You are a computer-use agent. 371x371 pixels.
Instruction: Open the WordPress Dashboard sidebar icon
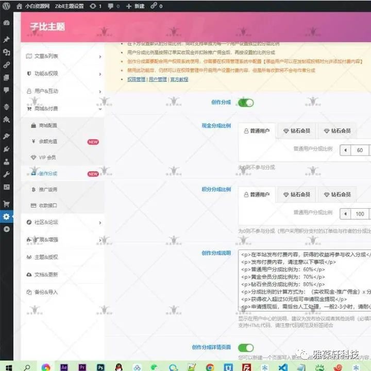pyautogui.click(x=6, y=23)
